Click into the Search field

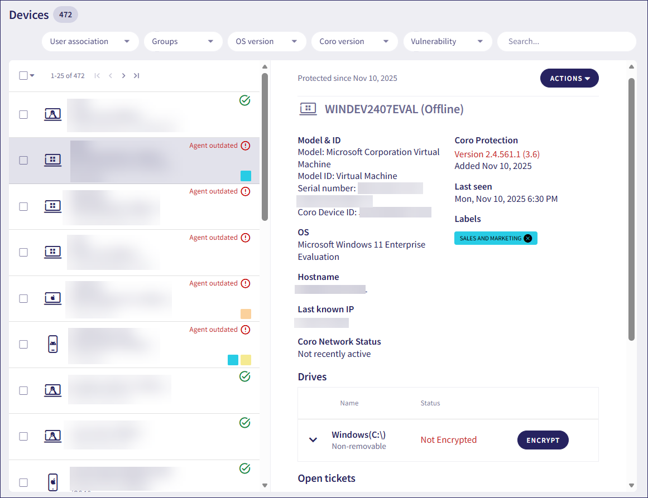coord(566,41)
